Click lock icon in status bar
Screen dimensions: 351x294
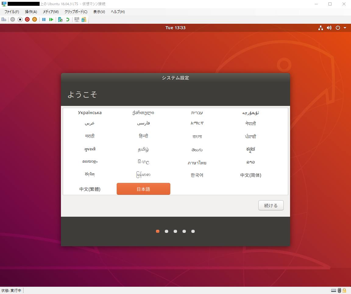point(344,290)
